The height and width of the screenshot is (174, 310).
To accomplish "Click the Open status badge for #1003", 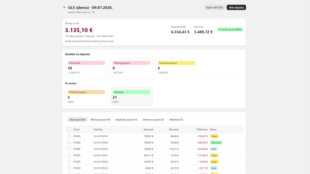I will (214, 136).
